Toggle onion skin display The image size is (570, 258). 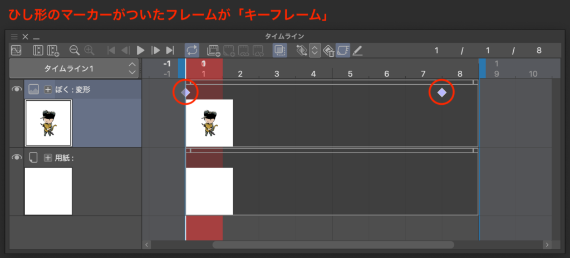point(280,50)
